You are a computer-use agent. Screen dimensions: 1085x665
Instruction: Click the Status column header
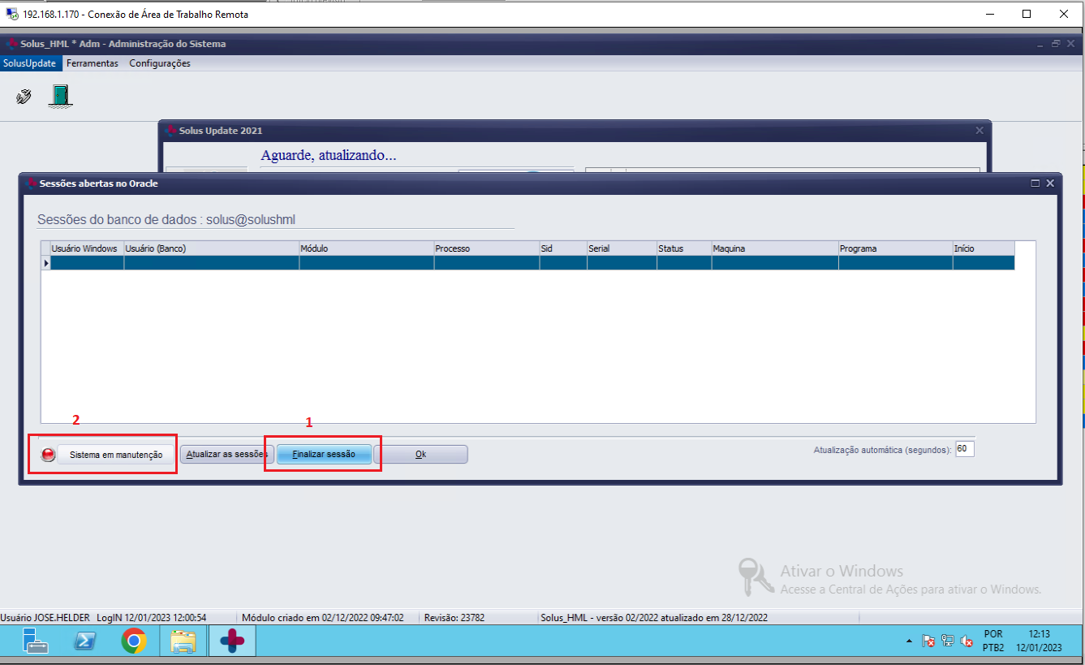click(683, 248)
